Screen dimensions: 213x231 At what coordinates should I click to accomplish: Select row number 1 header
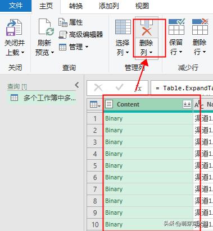(x=95, y=118)
